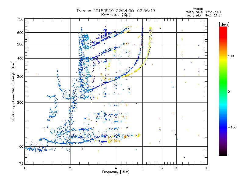Image resolution: width=244 pixels, height=183 pixels.
Task: Click the 'mean, sd,O: -82.1, 16.4' statistics line
Action: pyautogui.click(x=203, y=12)
